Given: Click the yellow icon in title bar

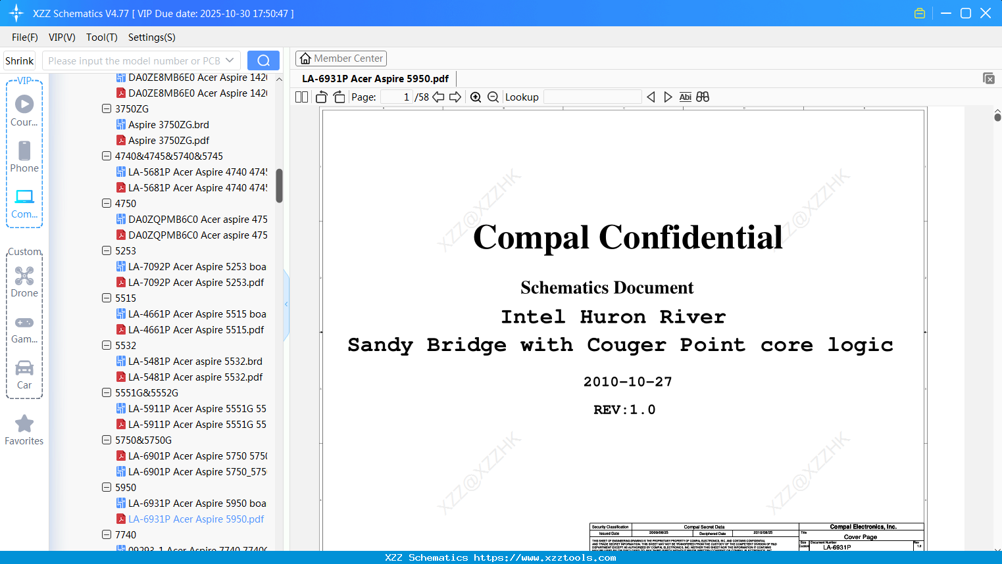Looking at the screenshot, I should (920, 13).
